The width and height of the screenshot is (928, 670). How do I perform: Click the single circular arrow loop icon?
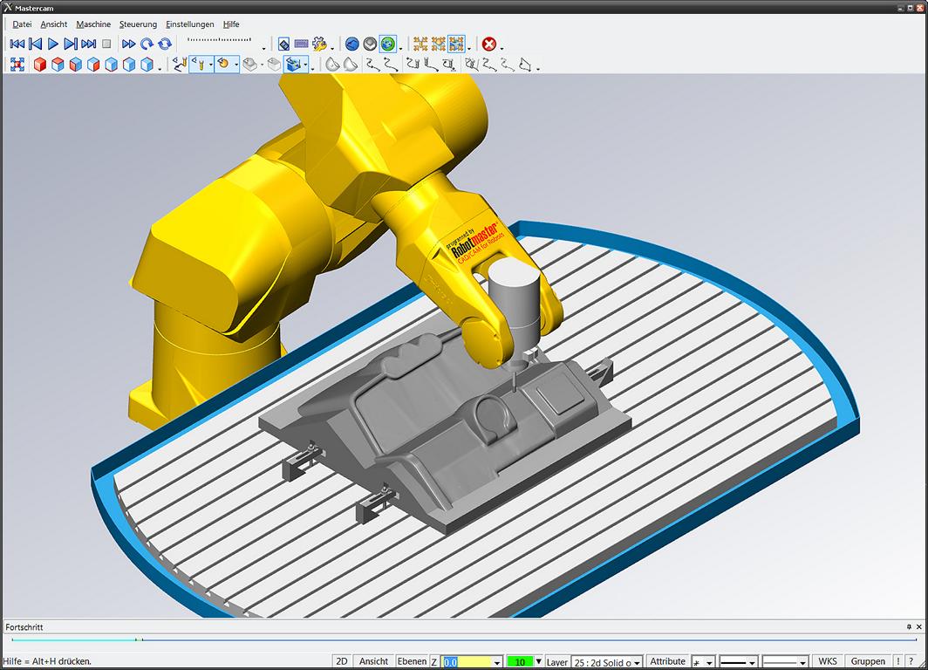coord(147,44)
